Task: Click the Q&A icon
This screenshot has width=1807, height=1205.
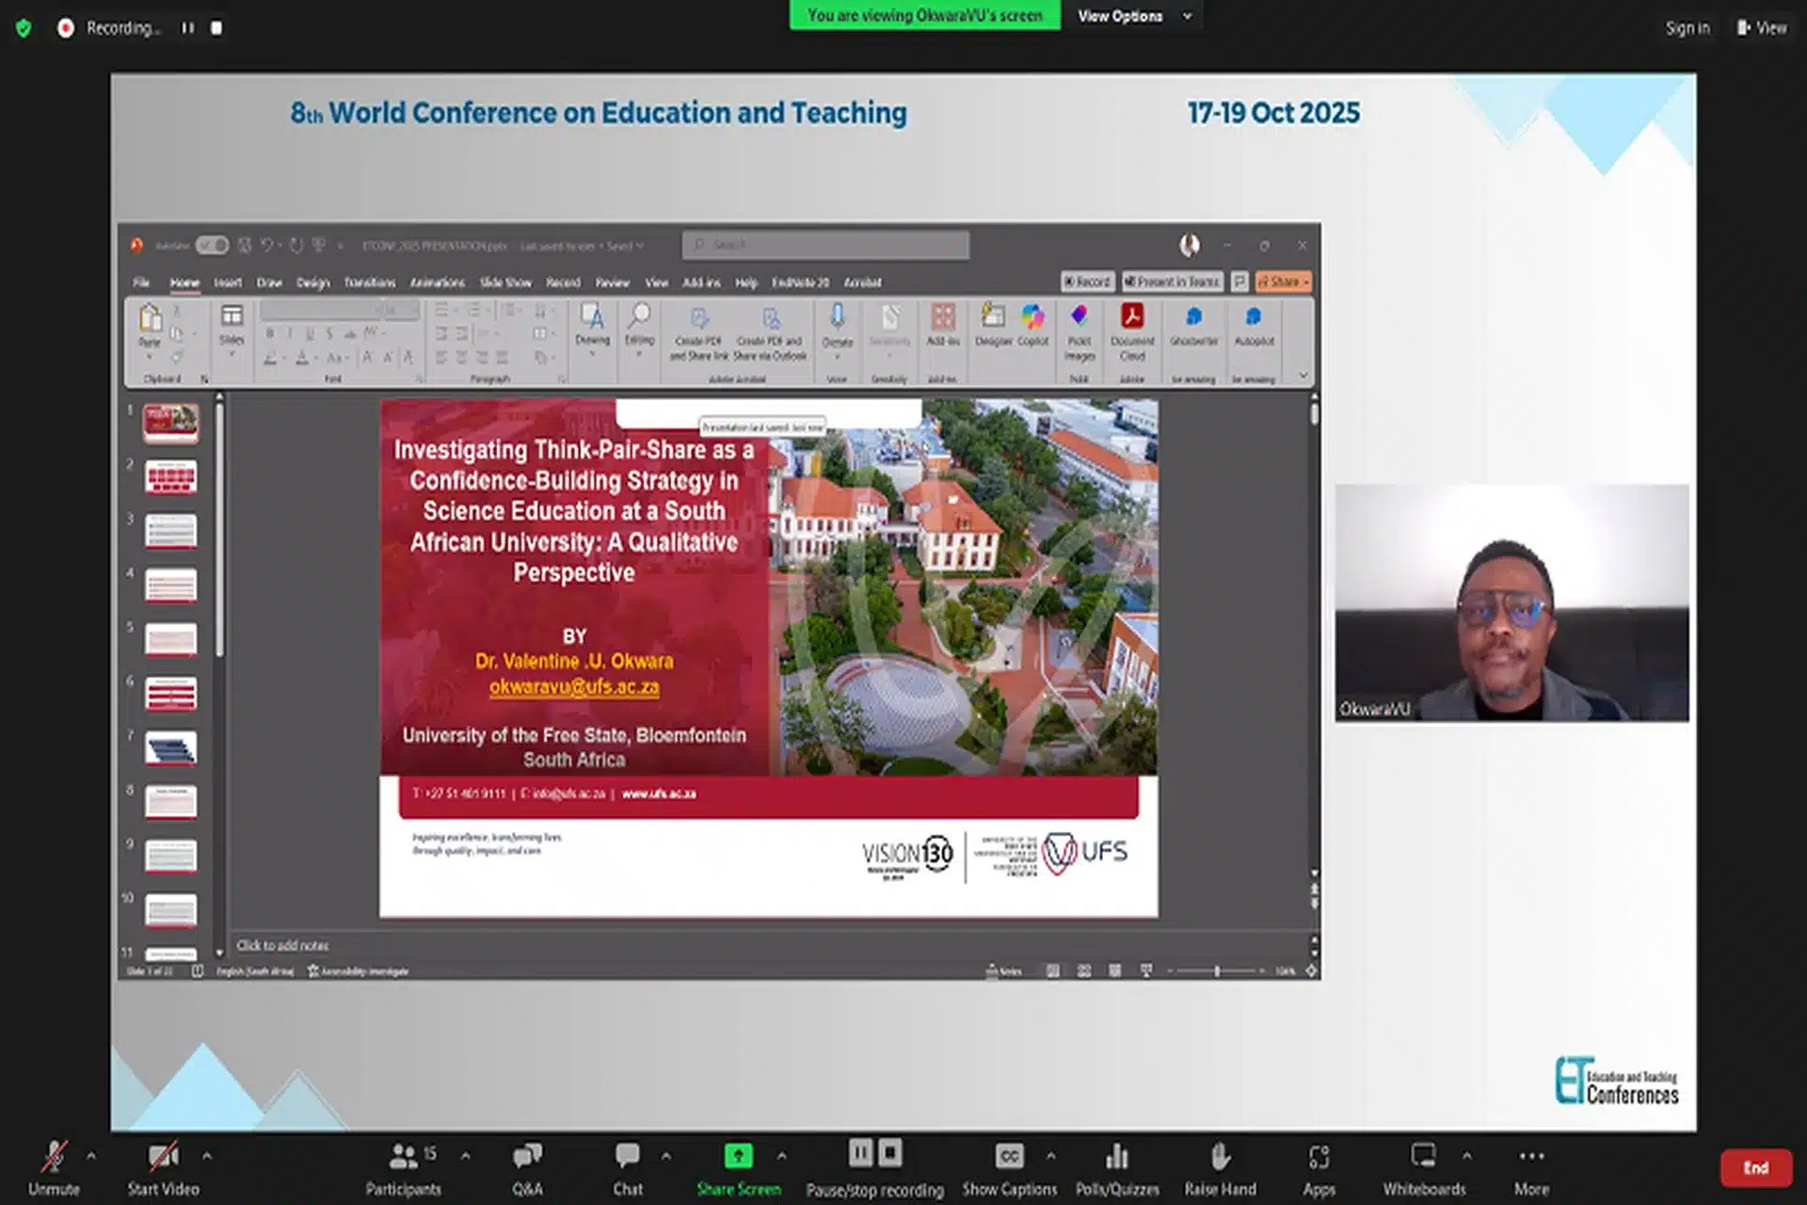Action: coord(527,1157)
